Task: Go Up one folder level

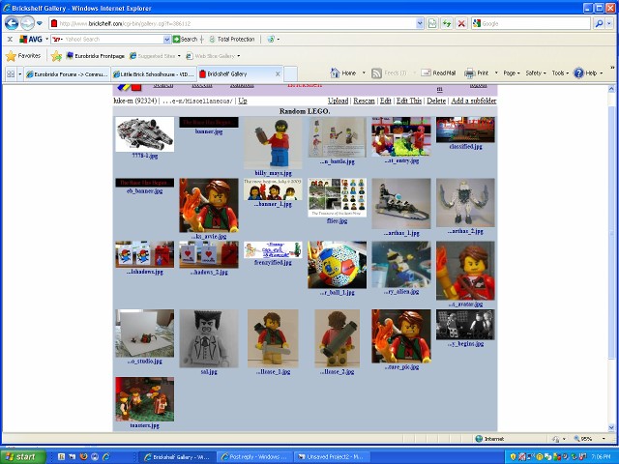Action: click(243, 101)
